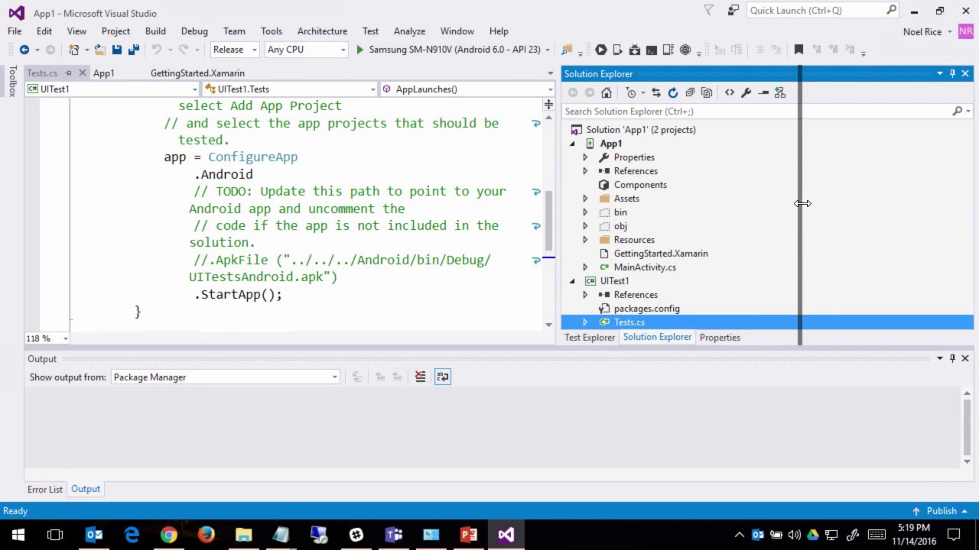Toggle the pin on the Tests.cs tab

(x=68, y=73)
